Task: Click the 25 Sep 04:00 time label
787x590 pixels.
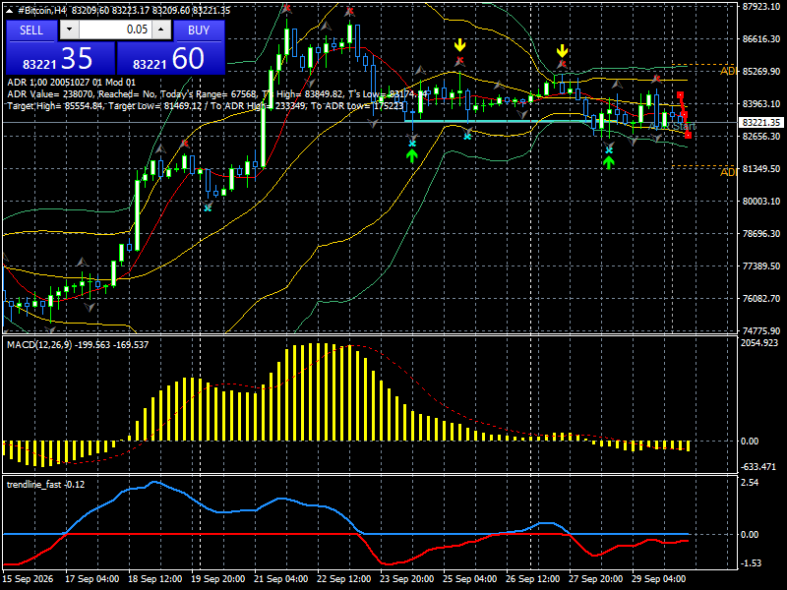Action: pyautogui.click(x=470, y=578)
